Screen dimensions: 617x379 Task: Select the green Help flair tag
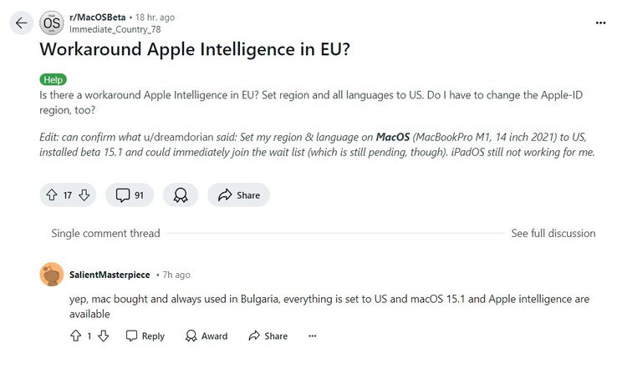[53, 79]
